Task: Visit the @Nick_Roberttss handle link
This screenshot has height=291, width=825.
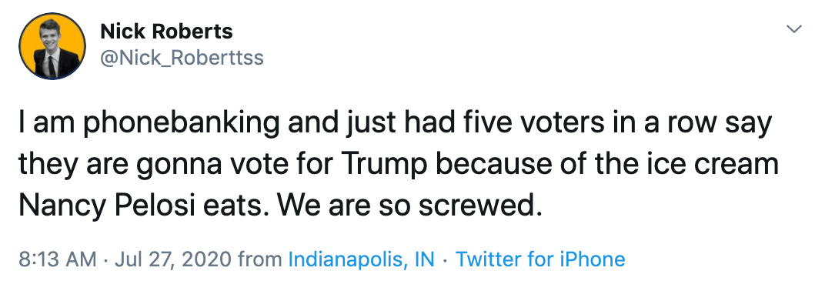Action: tap(182, 58)
